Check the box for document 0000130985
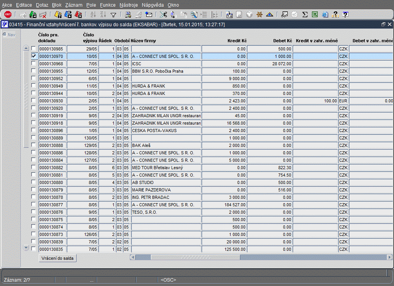 (33, 48)
